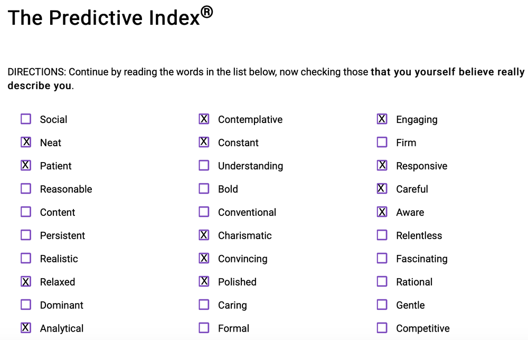Uncheck the Relaxed checkbox
This screenshot has width=528, height=340.
pos(26,282)
